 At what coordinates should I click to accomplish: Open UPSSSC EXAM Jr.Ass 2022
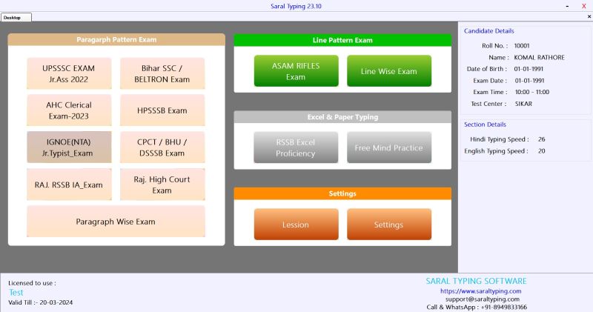click(x=69, y=73)
